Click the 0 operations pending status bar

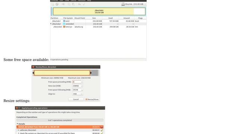point(98,60)
